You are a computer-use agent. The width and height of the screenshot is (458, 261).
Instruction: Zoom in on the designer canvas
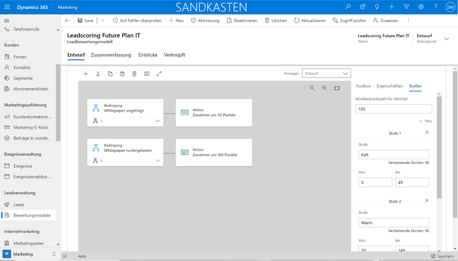point(324,88)
